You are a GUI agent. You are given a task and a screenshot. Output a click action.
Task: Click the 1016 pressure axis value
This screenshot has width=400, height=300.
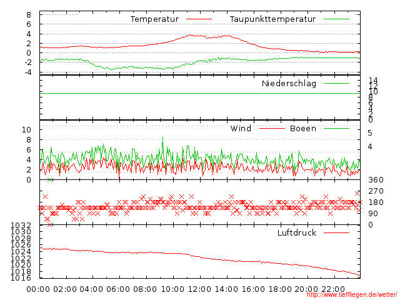coord(21,277)
